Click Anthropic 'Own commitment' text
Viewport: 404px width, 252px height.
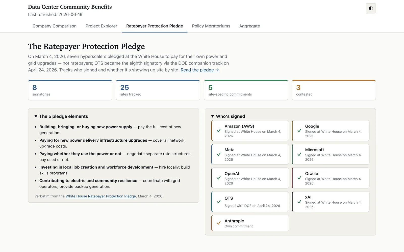point(239,226)
